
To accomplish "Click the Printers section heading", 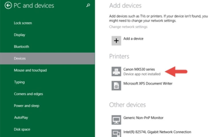I will pos(119,56).
